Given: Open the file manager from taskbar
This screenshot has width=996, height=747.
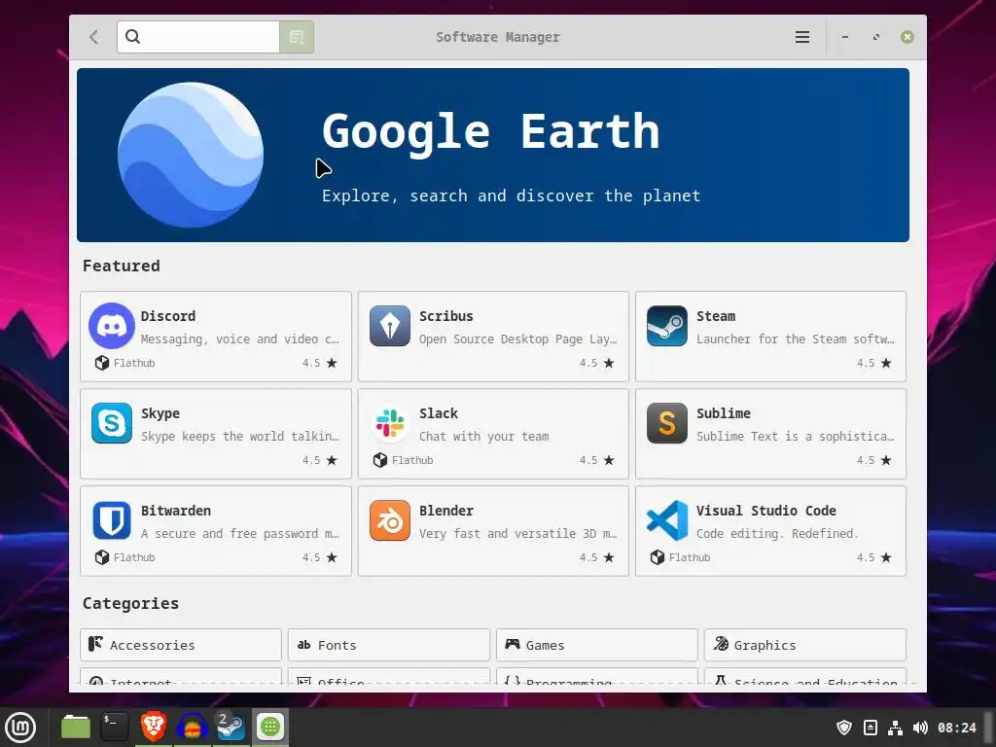Looking at the screenshot, I should 76,727.
